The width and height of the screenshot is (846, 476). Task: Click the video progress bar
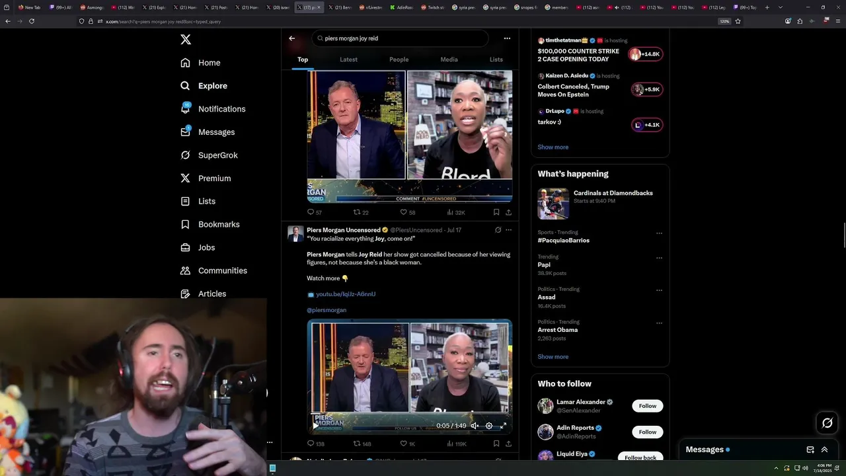(x=410, y=414)
